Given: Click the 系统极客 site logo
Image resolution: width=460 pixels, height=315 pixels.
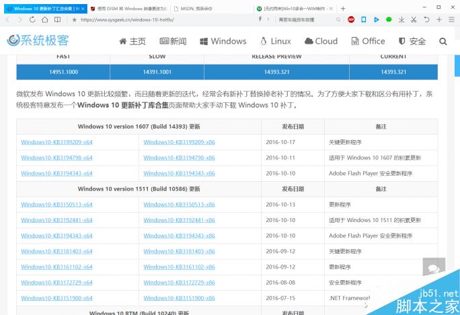Looking at the screenshot, I should tap(38, 40).
